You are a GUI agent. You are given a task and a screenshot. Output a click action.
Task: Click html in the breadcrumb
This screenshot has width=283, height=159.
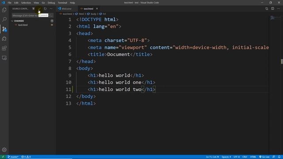(x=81, y=14)
